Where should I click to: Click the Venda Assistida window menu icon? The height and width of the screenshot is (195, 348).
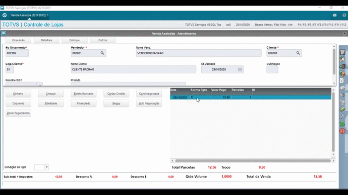coord(4,34)
